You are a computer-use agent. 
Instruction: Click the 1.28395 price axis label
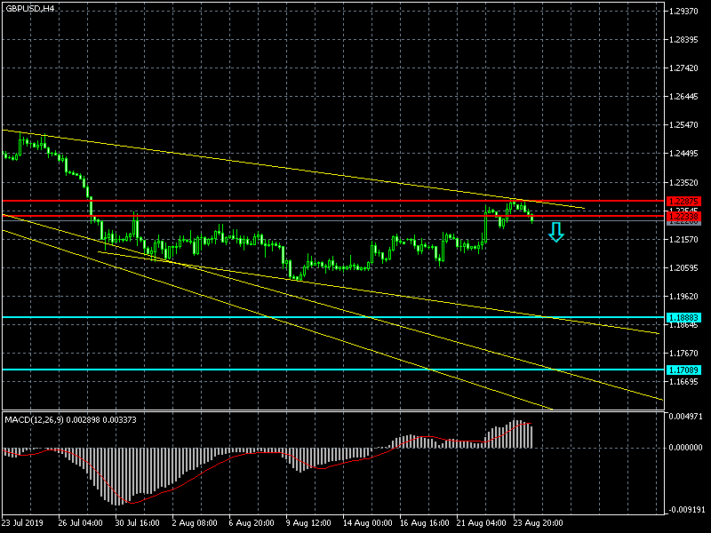[x=683, y=40]
